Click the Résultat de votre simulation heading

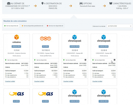coord(15,21)
